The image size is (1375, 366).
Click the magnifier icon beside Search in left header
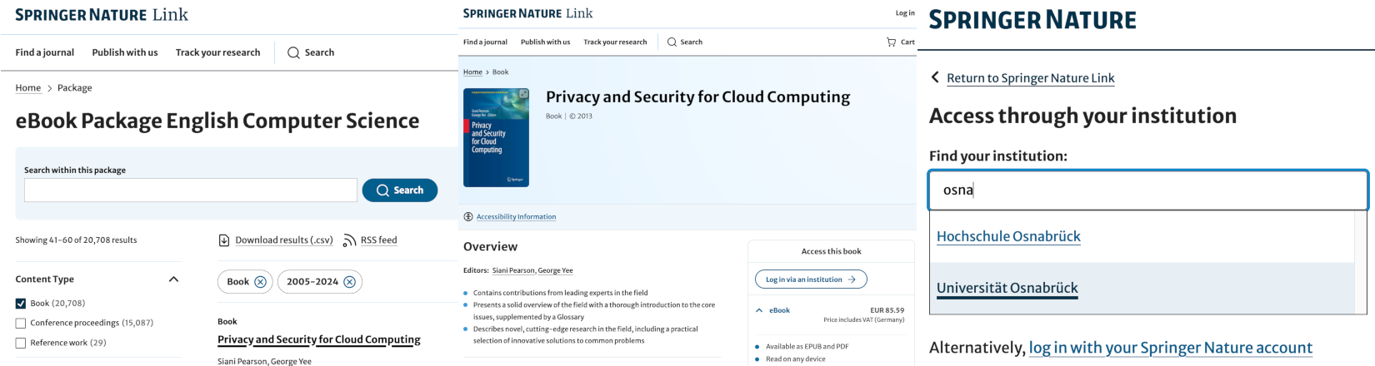(x=293, y=52)
